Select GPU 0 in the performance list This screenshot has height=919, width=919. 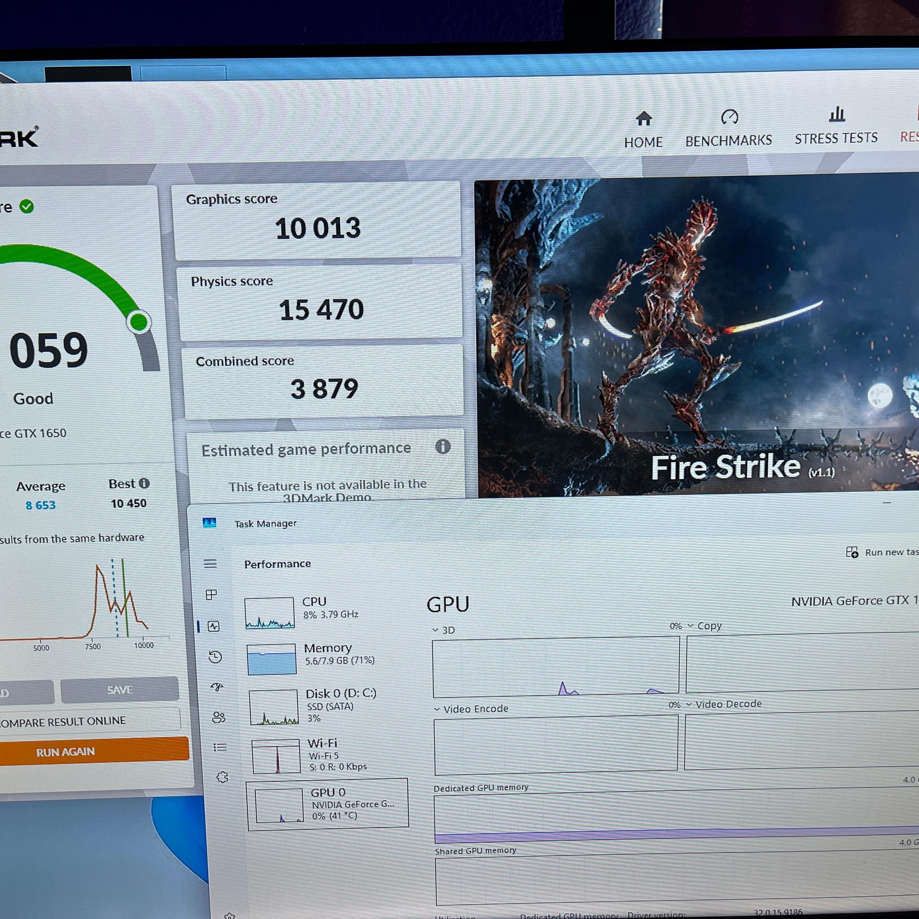[x=328, y=805]
